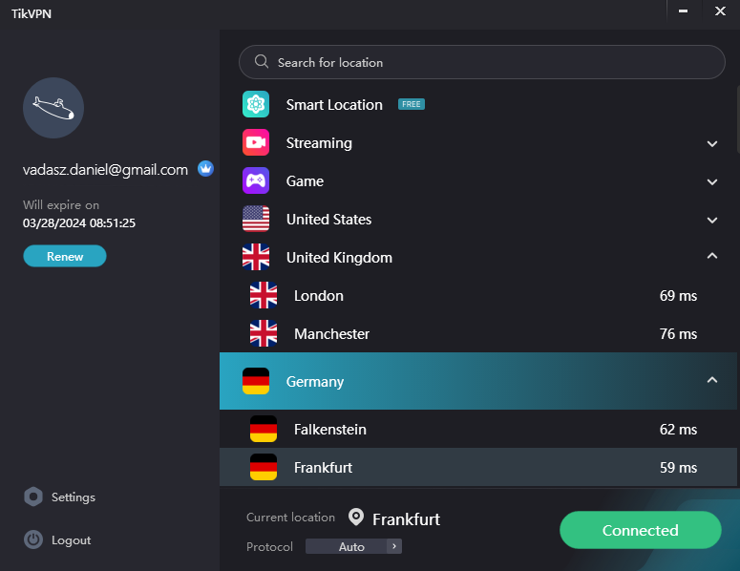Click the profile avatar image
Screen dimensions: 740x571
click(53, 108)
